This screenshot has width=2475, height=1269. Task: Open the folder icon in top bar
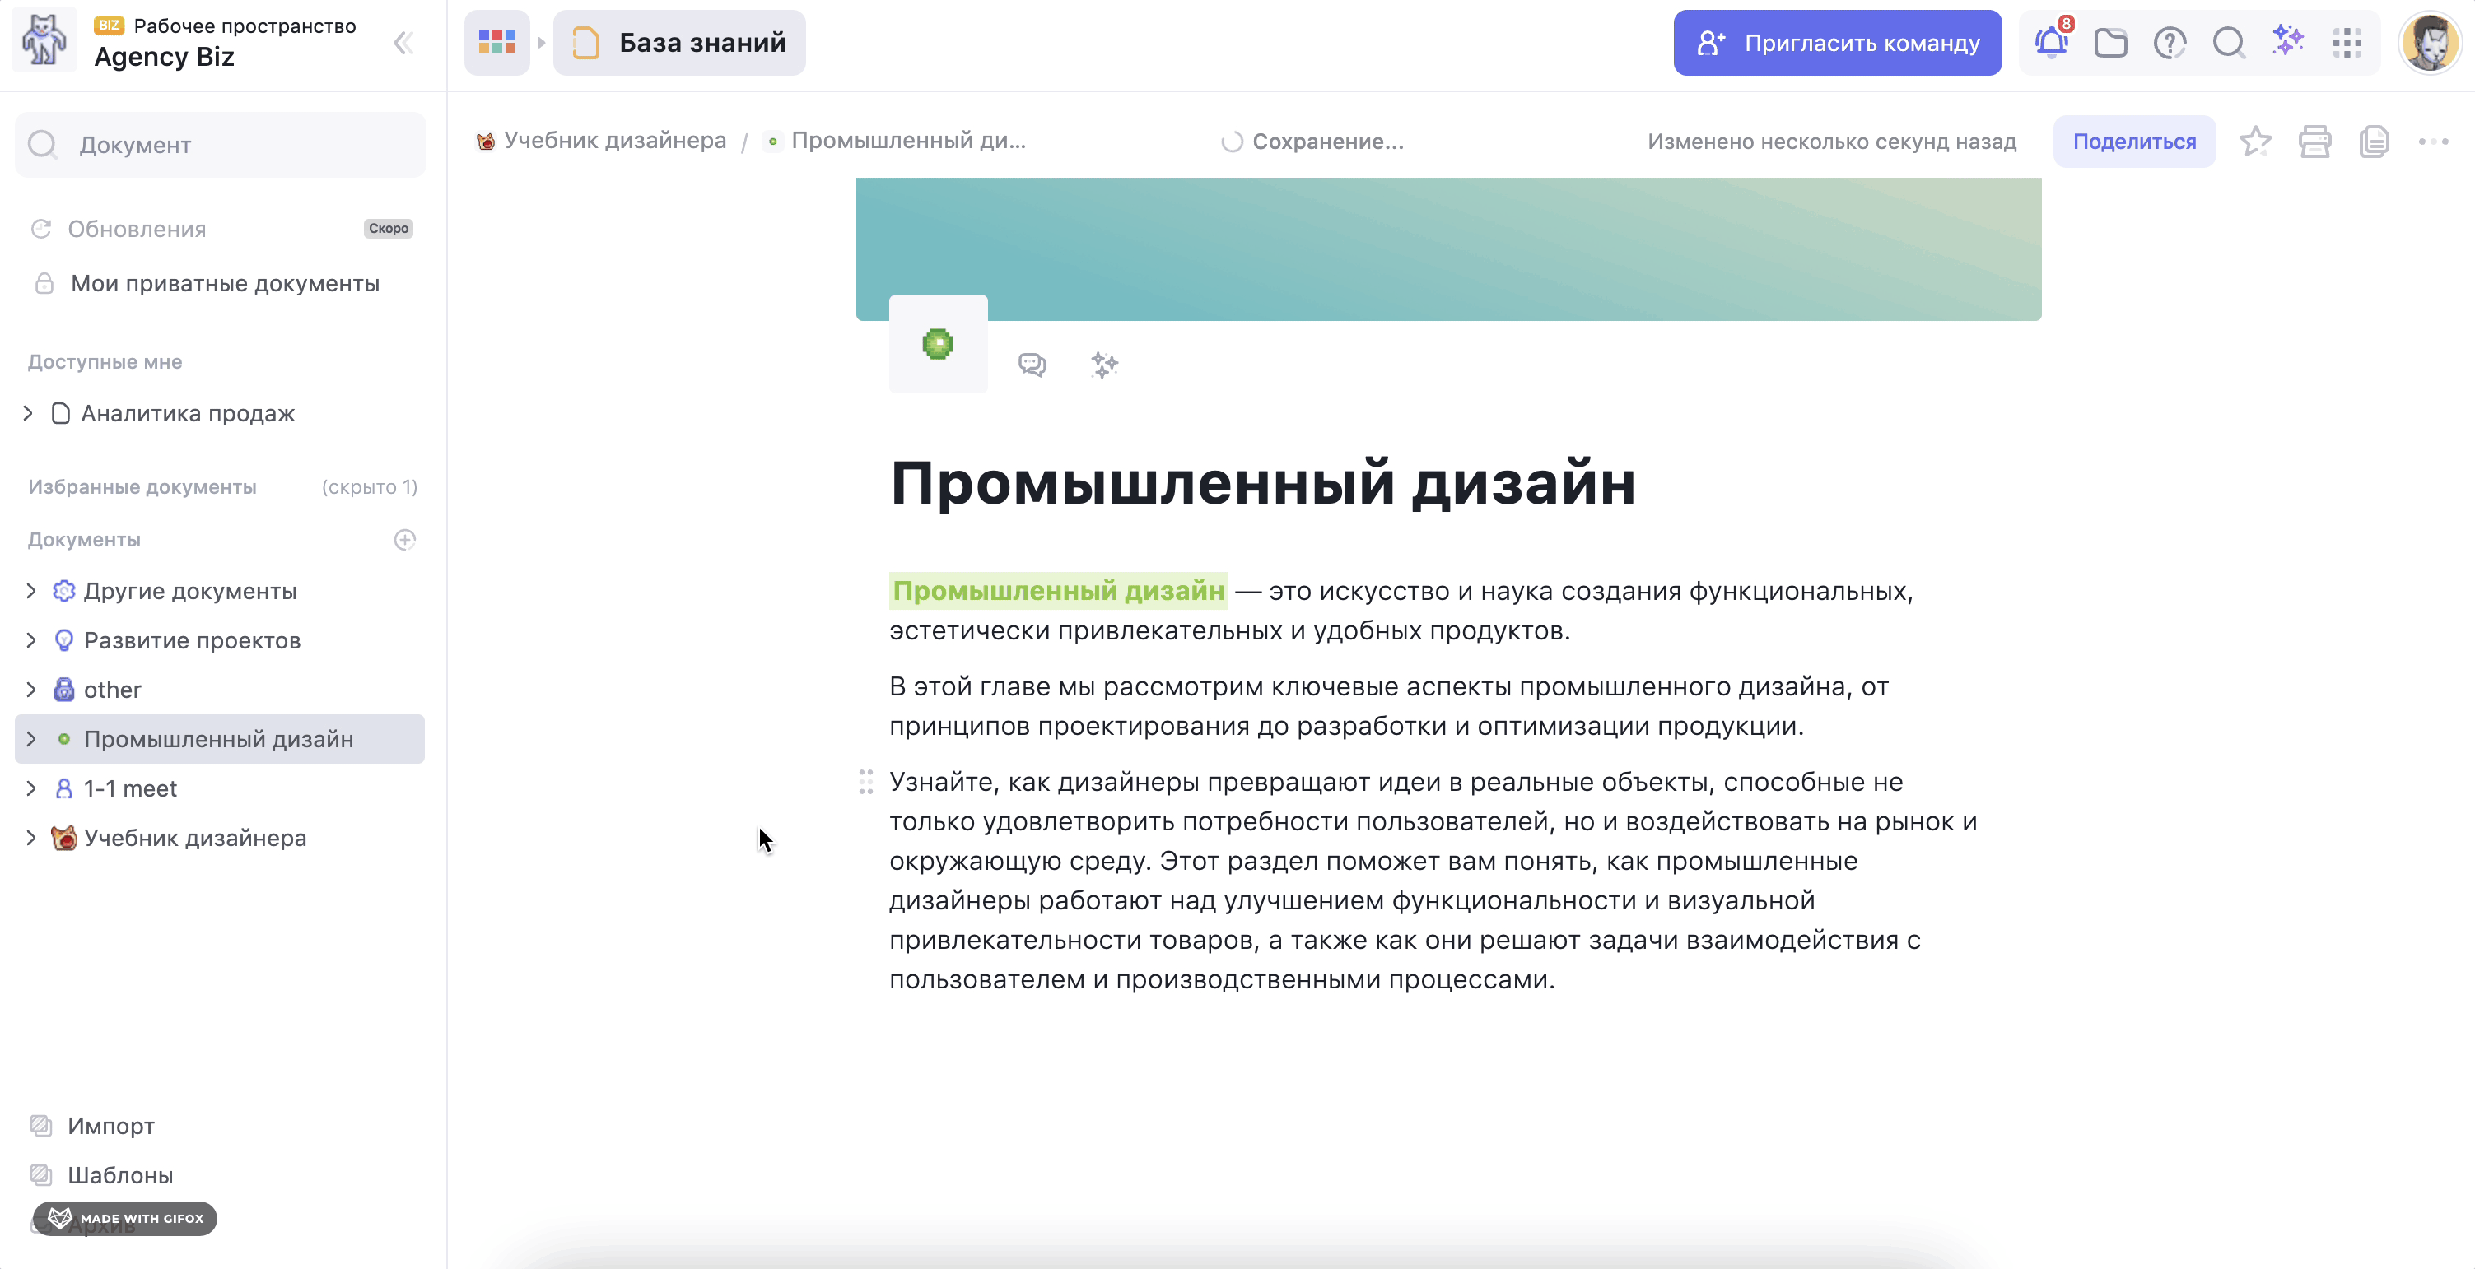click(2111, 42)
